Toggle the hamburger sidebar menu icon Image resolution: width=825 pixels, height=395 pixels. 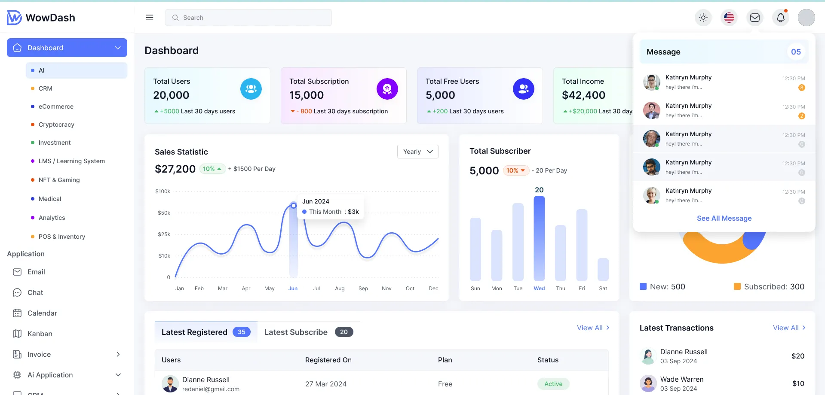(x=150, y=18)
